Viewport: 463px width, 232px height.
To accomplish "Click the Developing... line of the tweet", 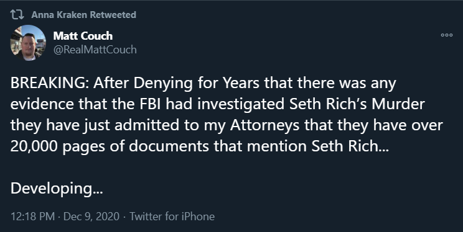I will click(57, 189).
